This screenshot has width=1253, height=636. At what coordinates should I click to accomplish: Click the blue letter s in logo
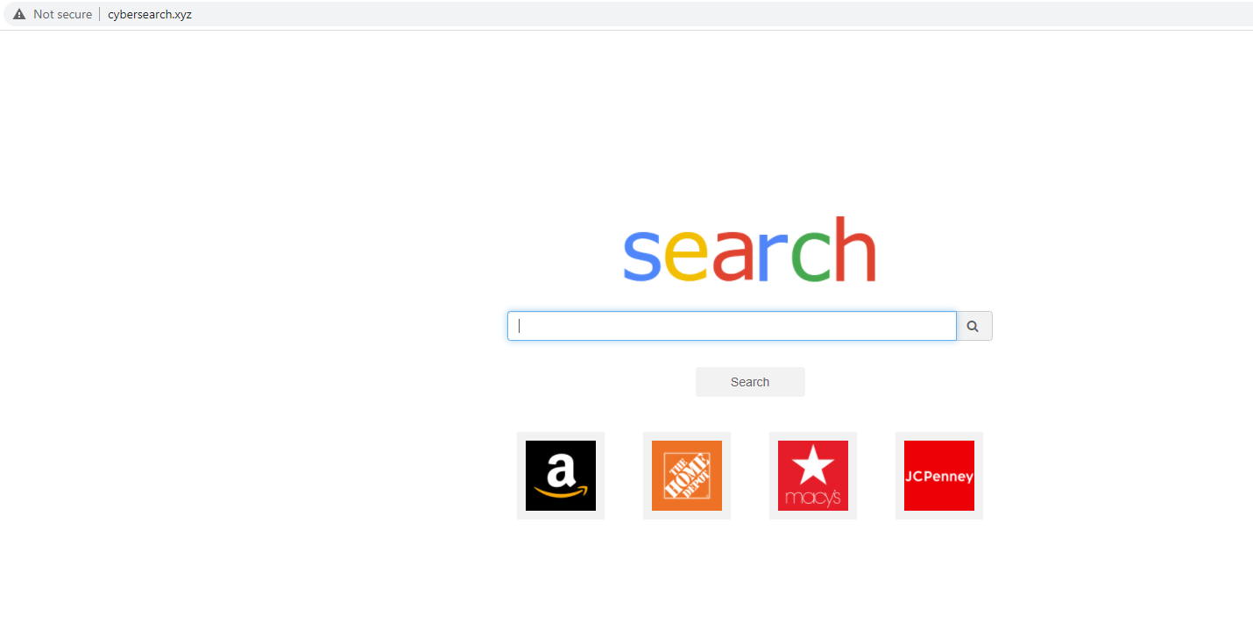click(641, 257)
